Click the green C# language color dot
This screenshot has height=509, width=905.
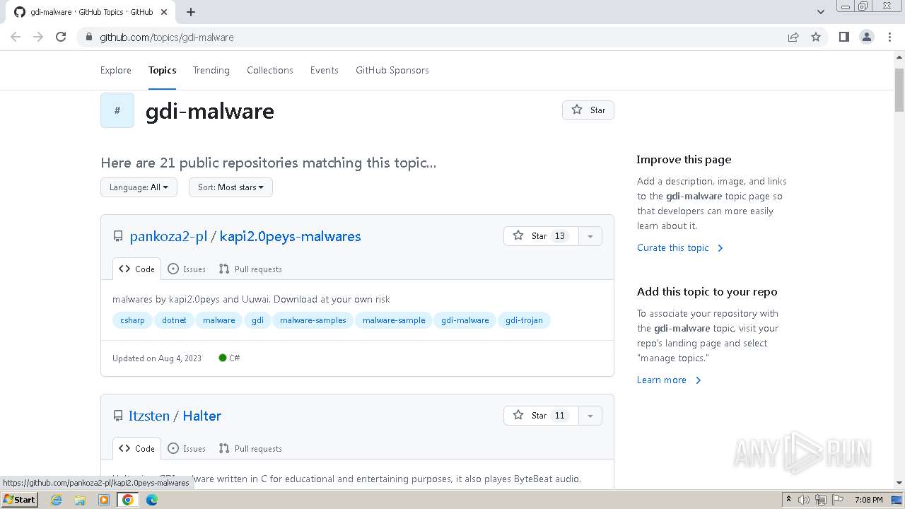(x=223, y=358)
